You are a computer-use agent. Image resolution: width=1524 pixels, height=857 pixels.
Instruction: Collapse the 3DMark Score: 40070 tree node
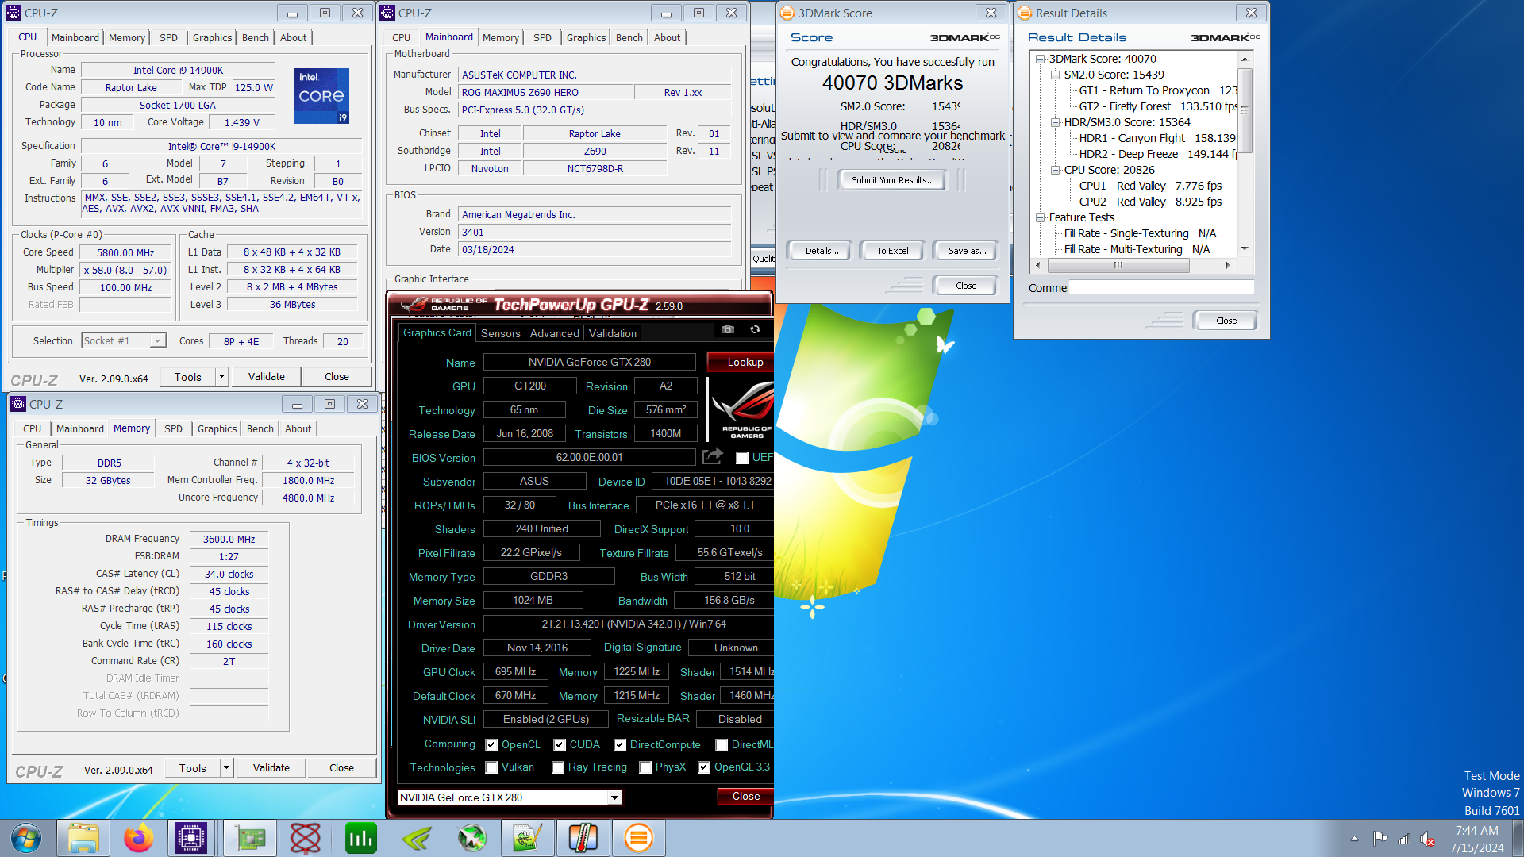(1040, 59)
